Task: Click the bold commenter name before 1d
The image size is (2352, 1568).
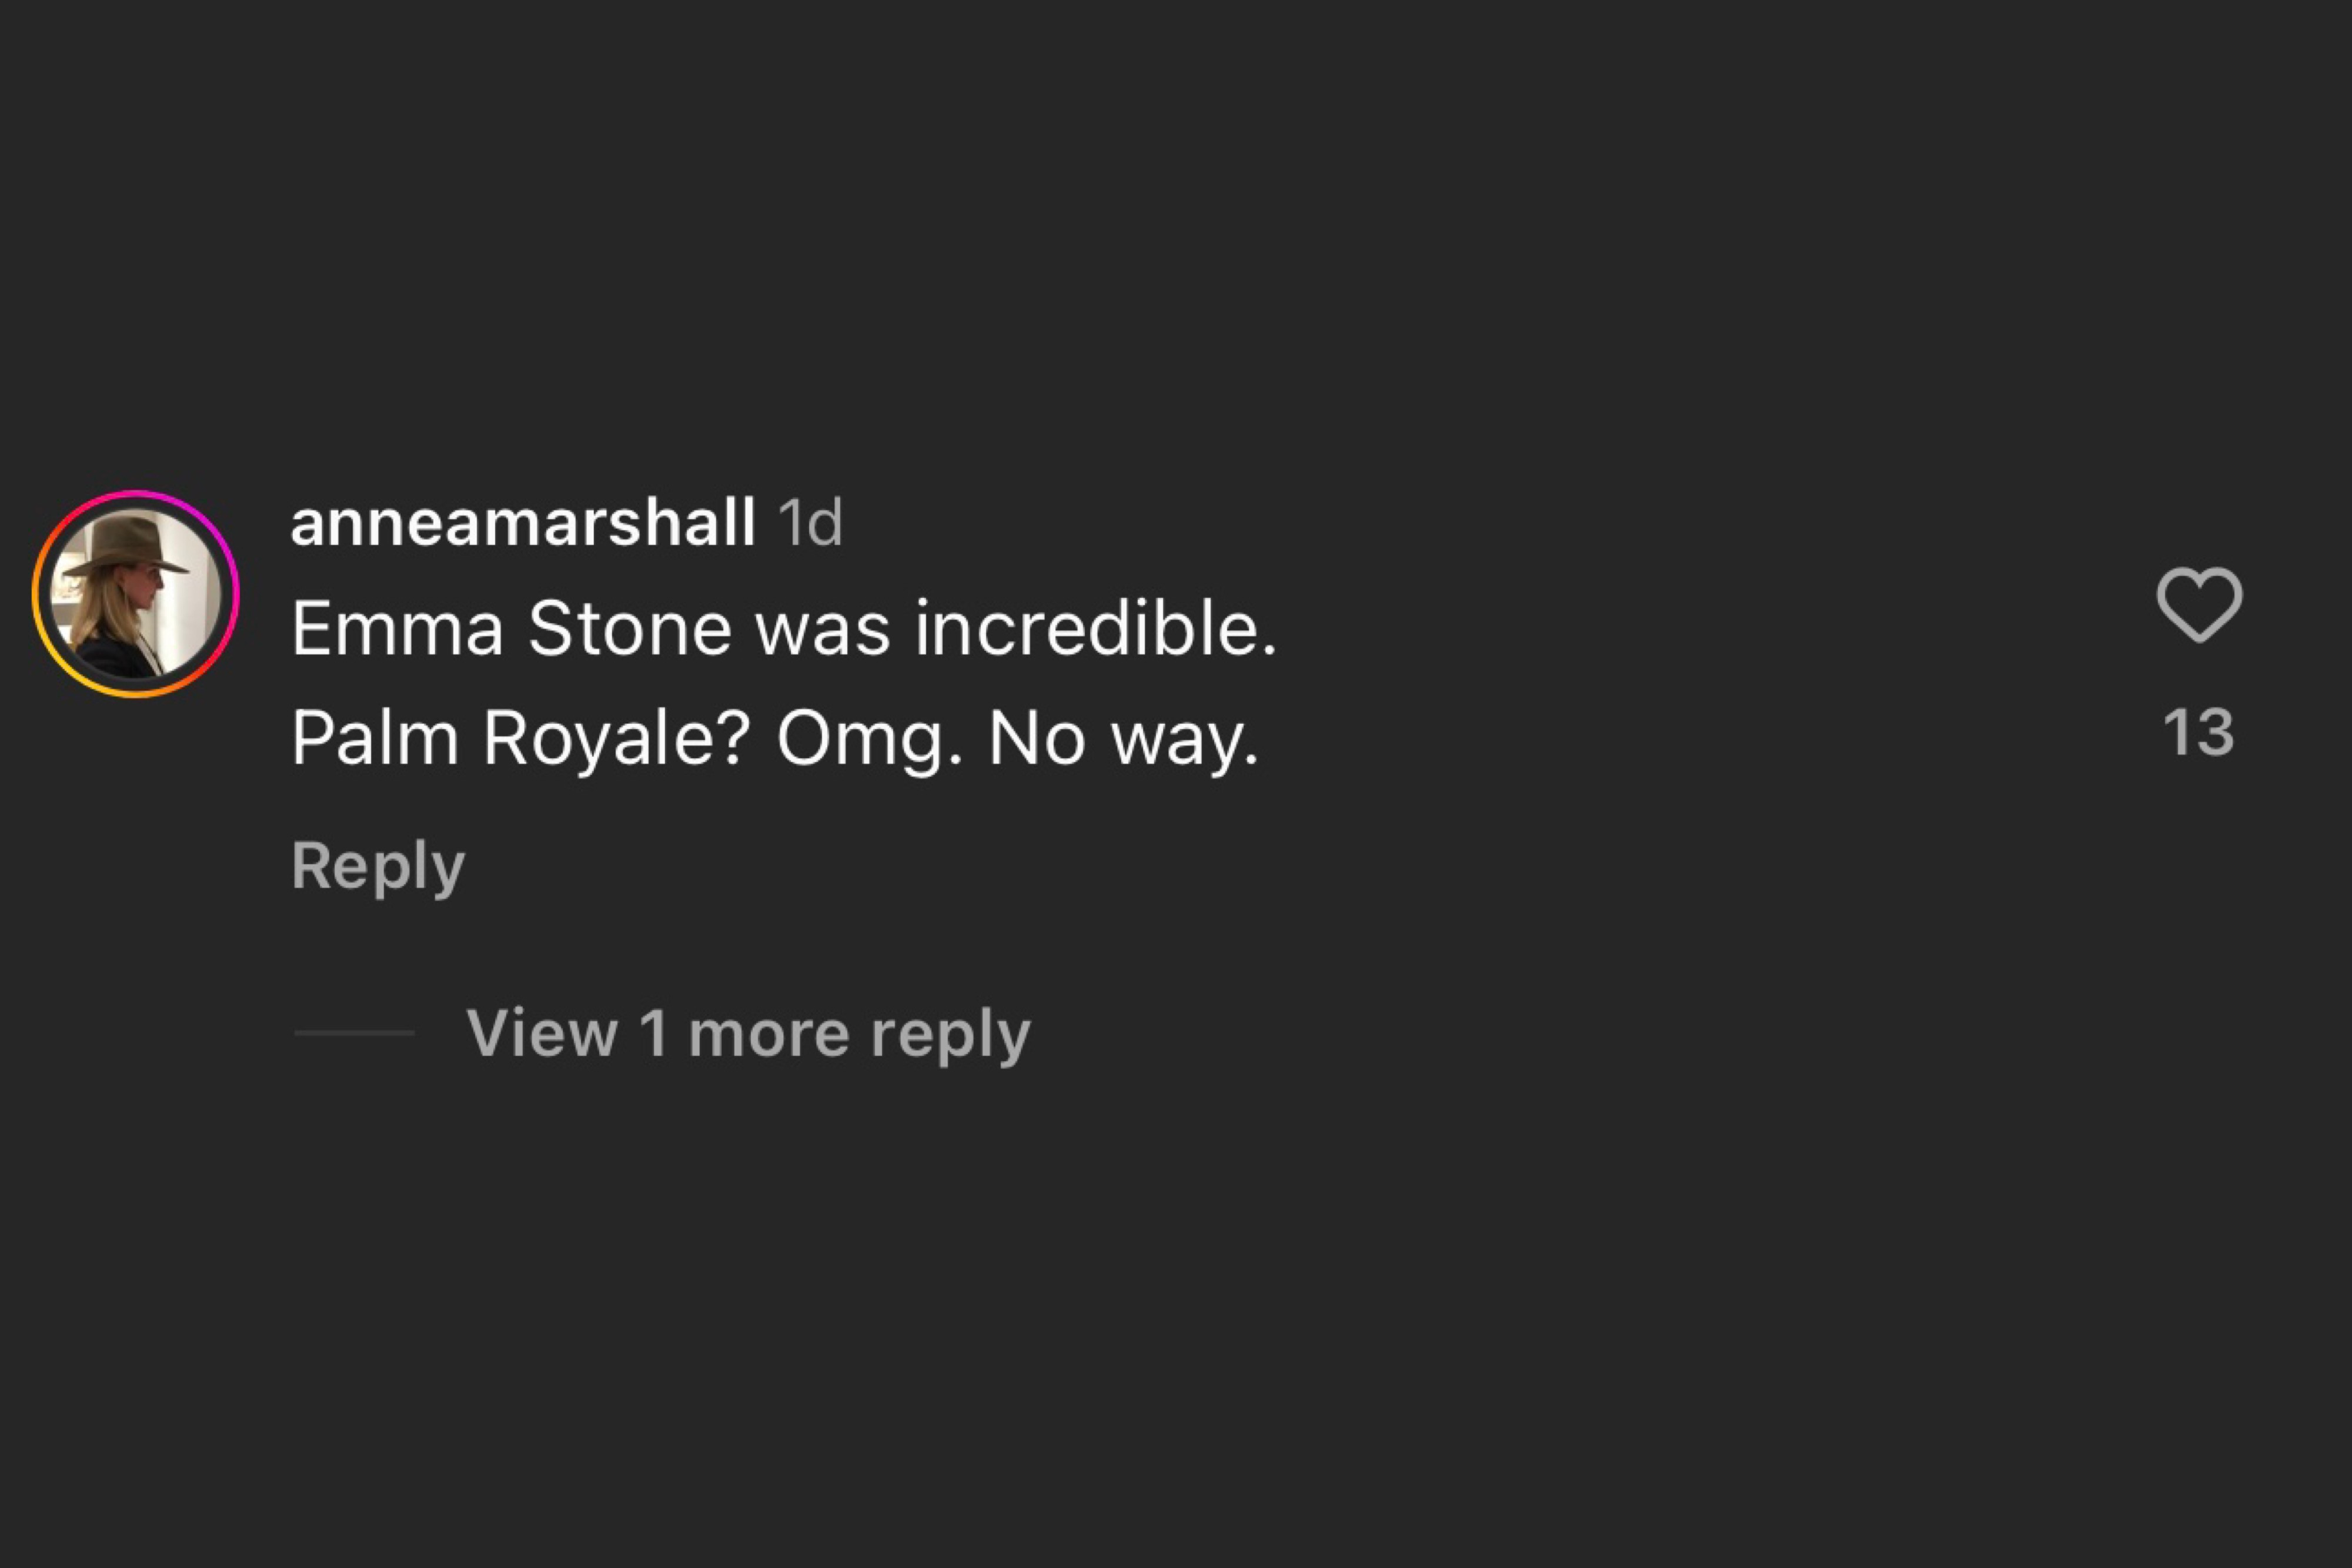Action: click(522, 522)
